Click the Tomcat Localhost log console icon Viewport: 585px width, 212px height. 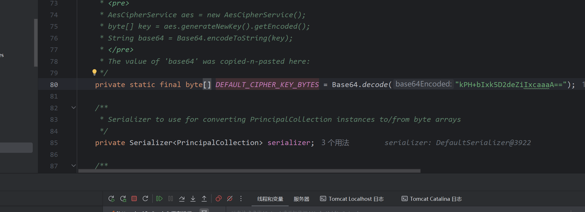323,198
